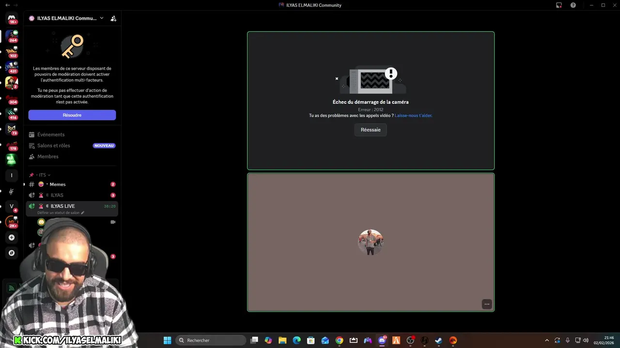Open the Membres list entry
Screen dimensions: 620x348
click(72, 157)
